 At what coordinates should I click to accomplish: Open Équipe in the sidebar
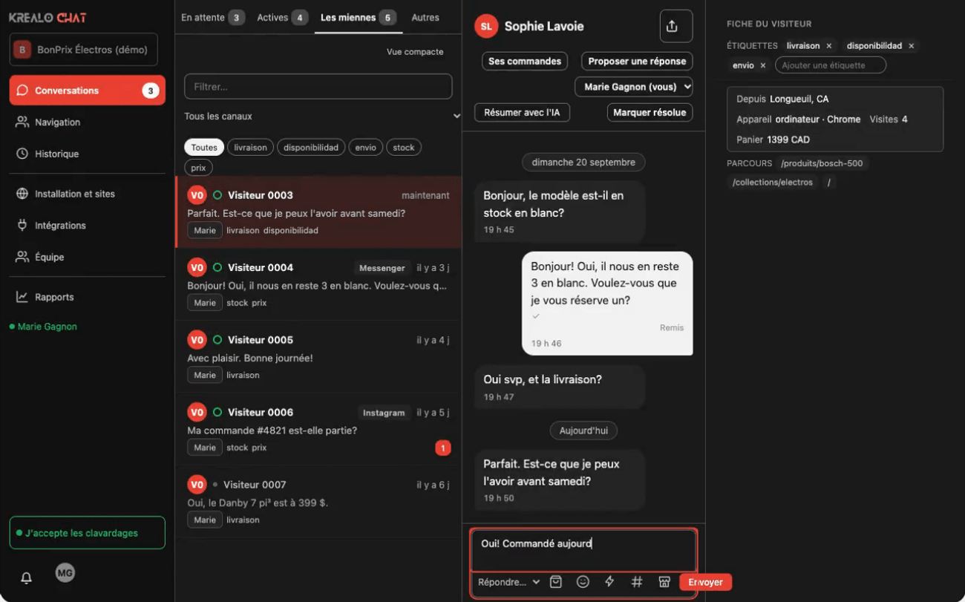(x=88, y=257)
